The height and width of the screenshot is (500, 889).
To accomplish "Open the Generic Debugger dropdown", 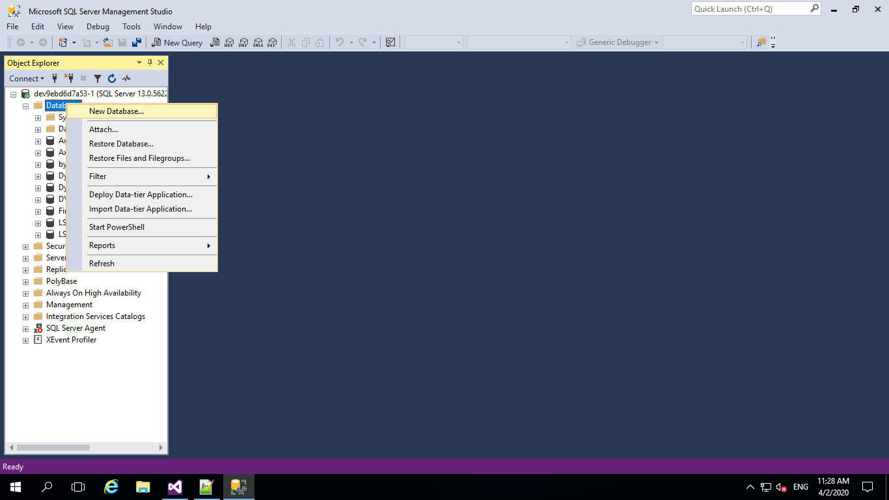I will 618,42.
